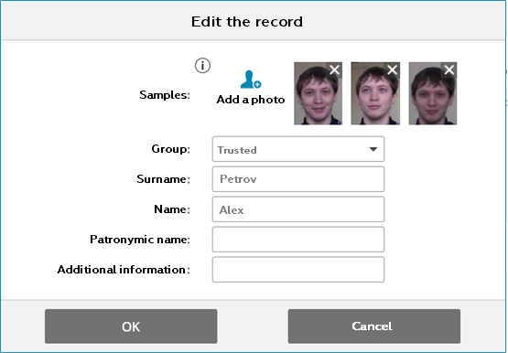Click the Surname label
The image size is (508, 353).
tap(163, 179)
